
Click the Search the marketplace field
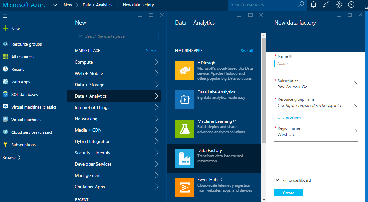point(117,36)
